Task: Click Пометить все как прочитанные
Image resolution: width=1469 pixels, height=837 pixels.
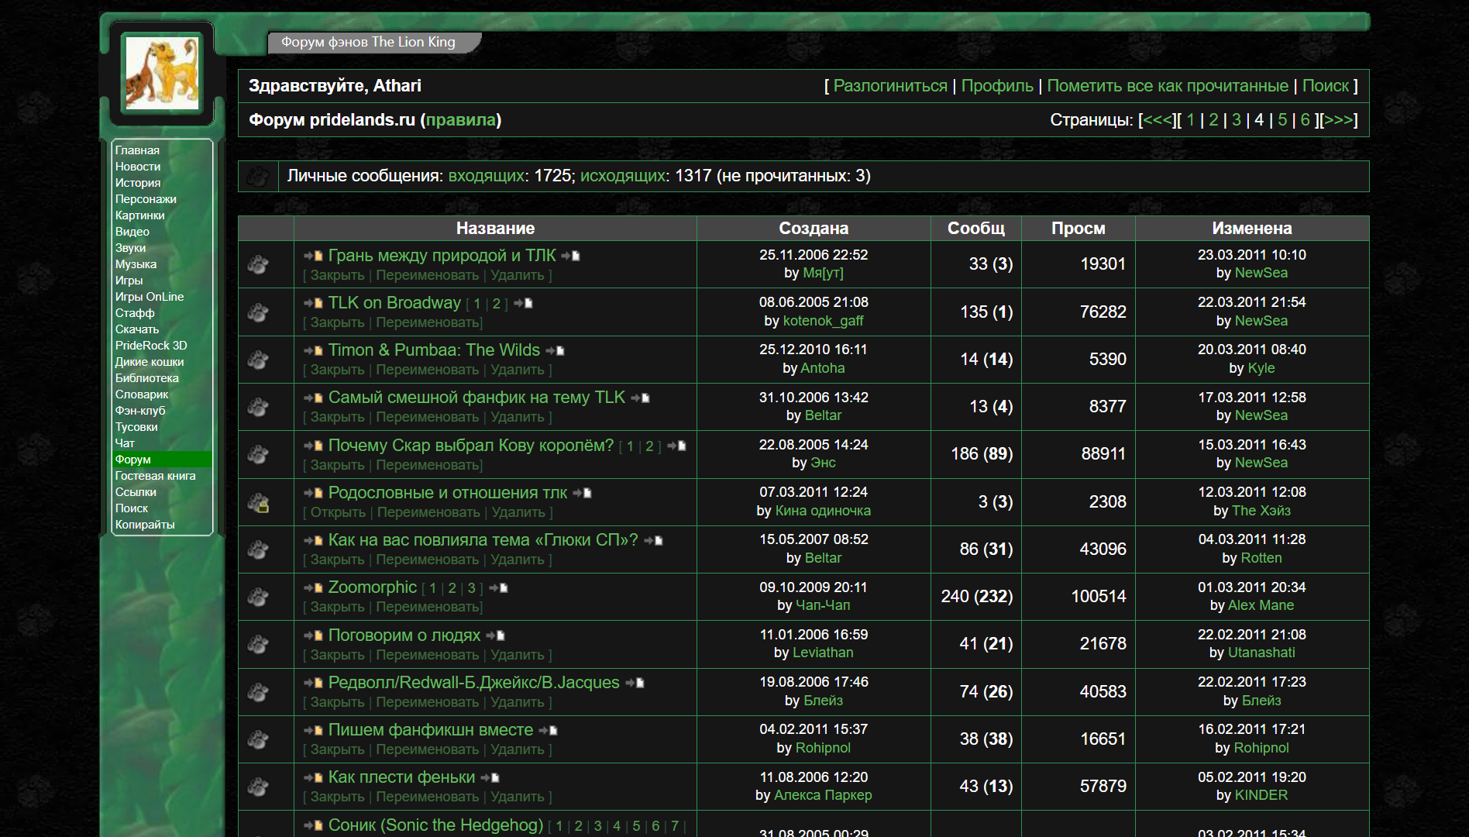Action: coord(1167,86)
